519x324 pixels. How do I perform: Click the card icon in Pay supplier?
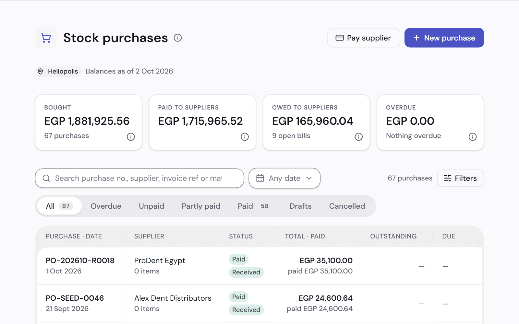339,38
